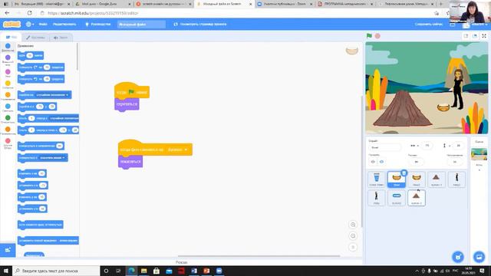Screen dimensions: 491x276
Task: Open the choose a sprite button
Action: [x=458, y=257]
